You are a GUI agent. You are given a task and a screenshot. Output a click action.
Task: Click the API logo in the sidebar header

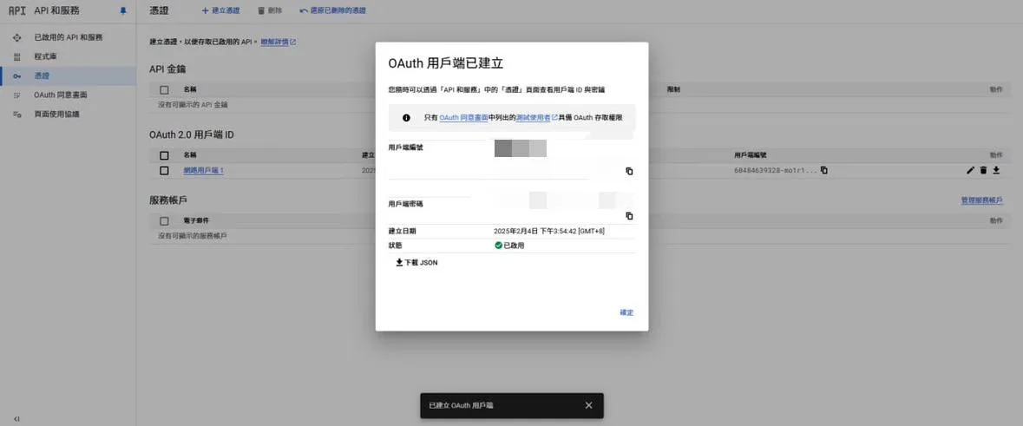[17, 10]
